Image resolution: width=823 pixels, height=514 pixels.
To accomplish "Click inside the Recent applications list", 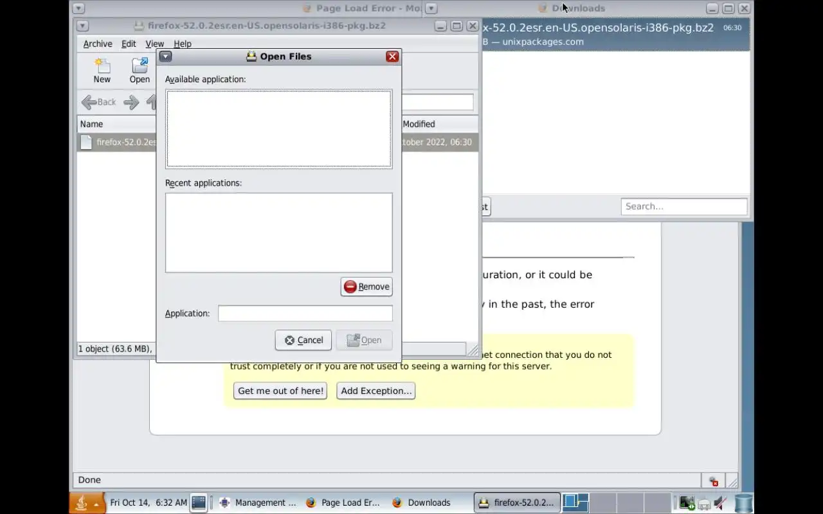I will tap(278, 233).
